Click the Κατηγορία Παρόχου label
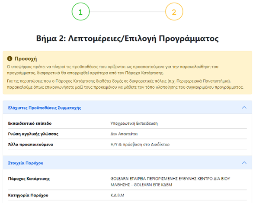This screenshot has width=256, height=203. coord(28,195)
